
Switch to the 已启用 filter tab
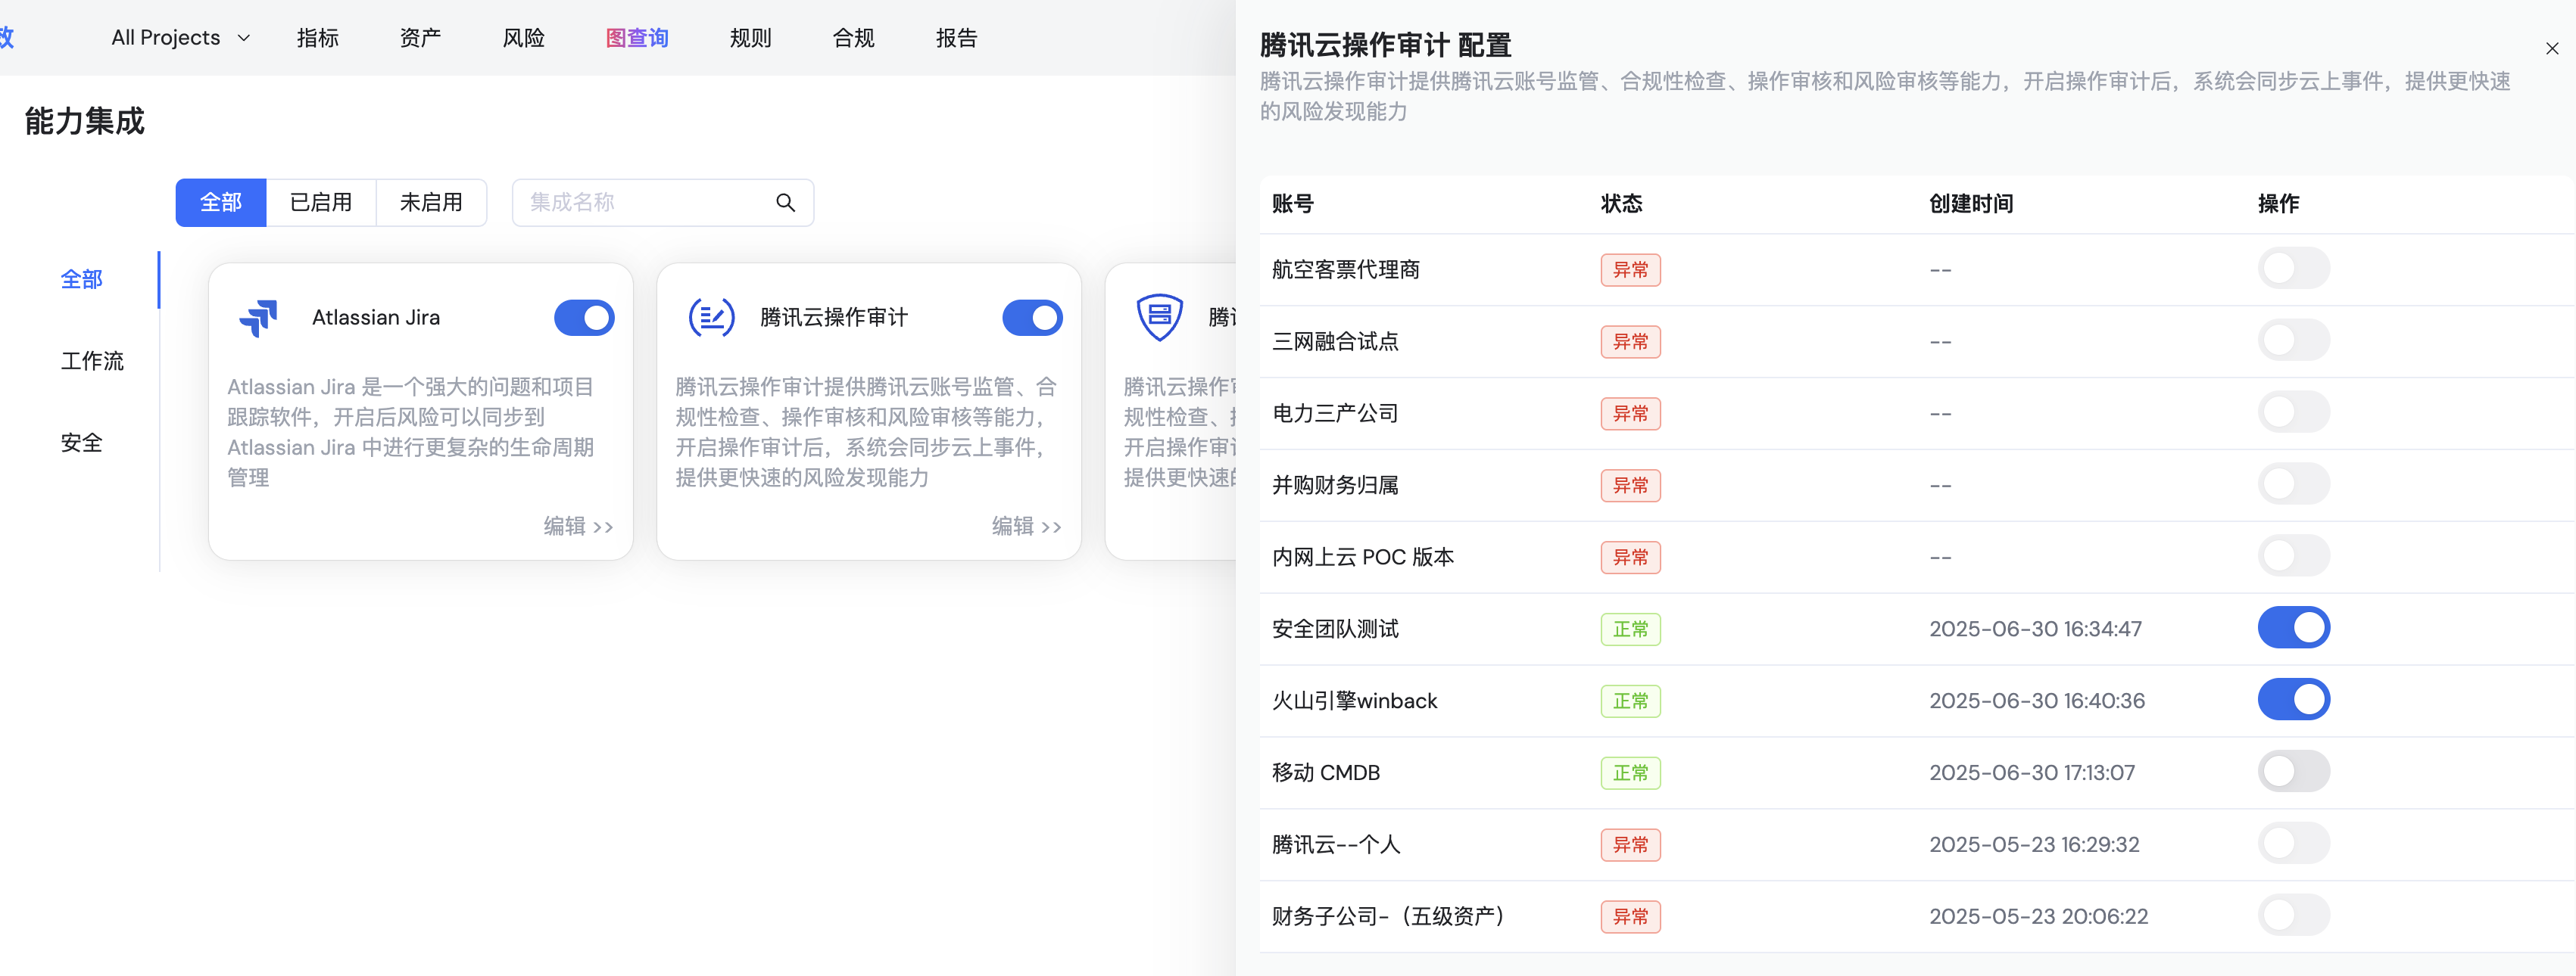click(x=321, y=203)
